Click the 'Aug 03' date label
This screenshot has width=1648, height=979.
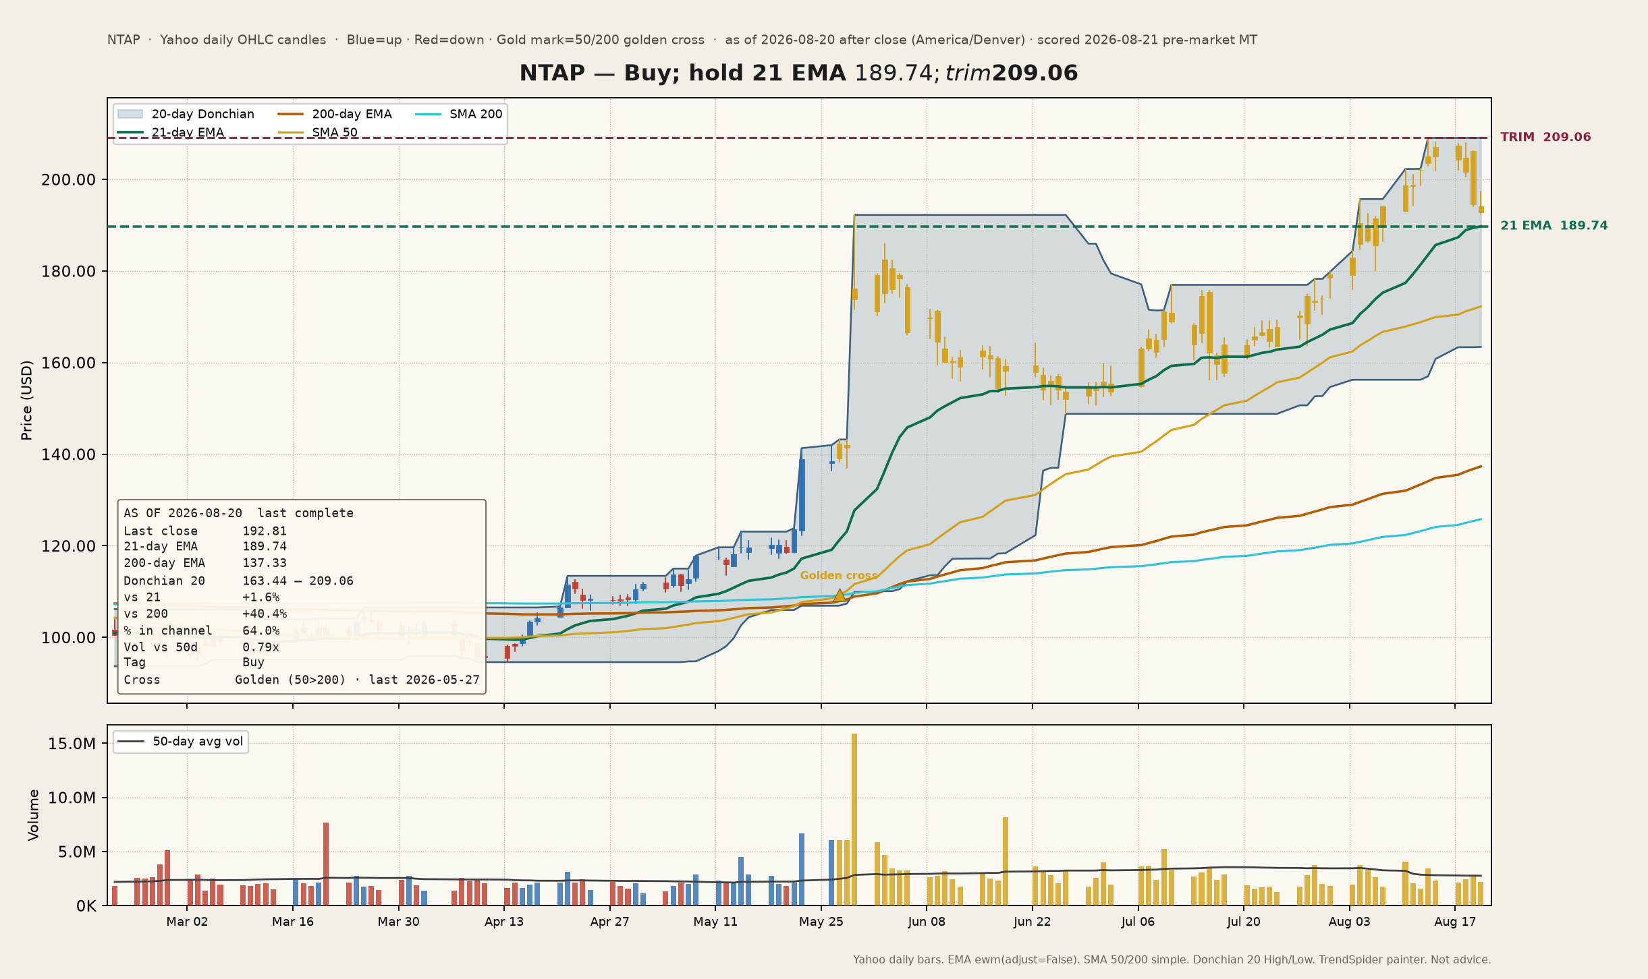click(x=1349, y=922)
